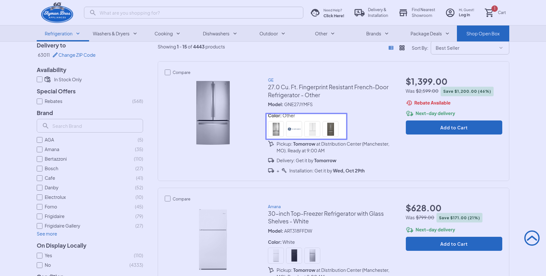The image size is (546, 276).
Task: Expand the Washers & Dryers menu
Action: click(115, 34)
